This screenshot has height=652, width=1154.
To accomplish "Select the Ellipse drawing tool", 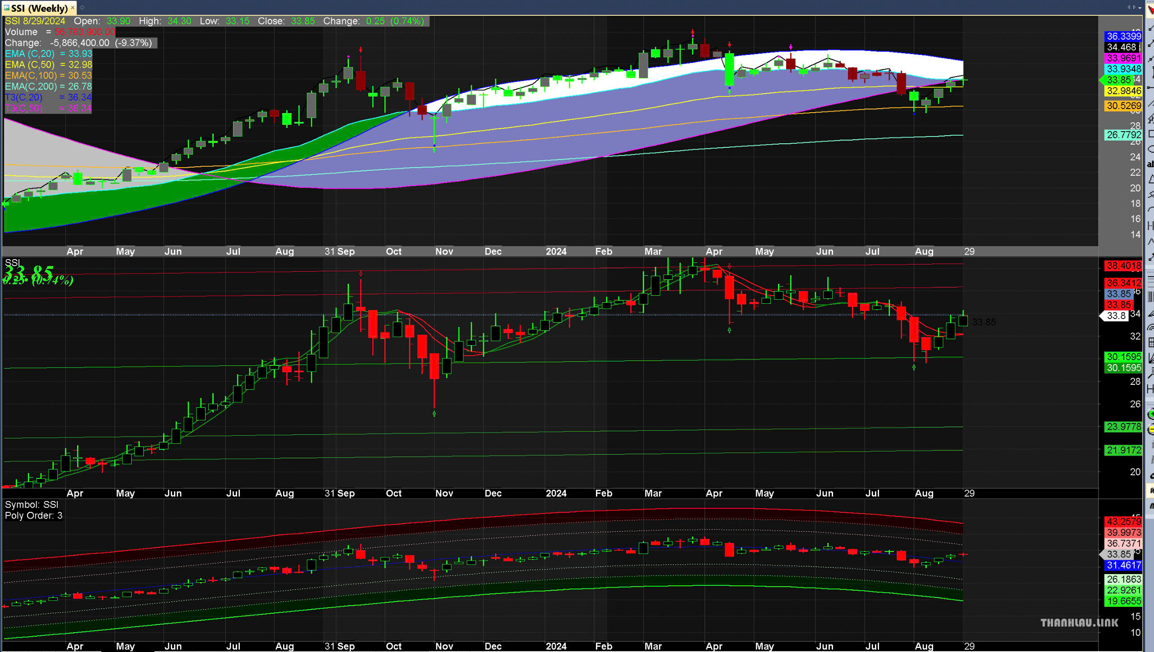I will point(1150,149).
